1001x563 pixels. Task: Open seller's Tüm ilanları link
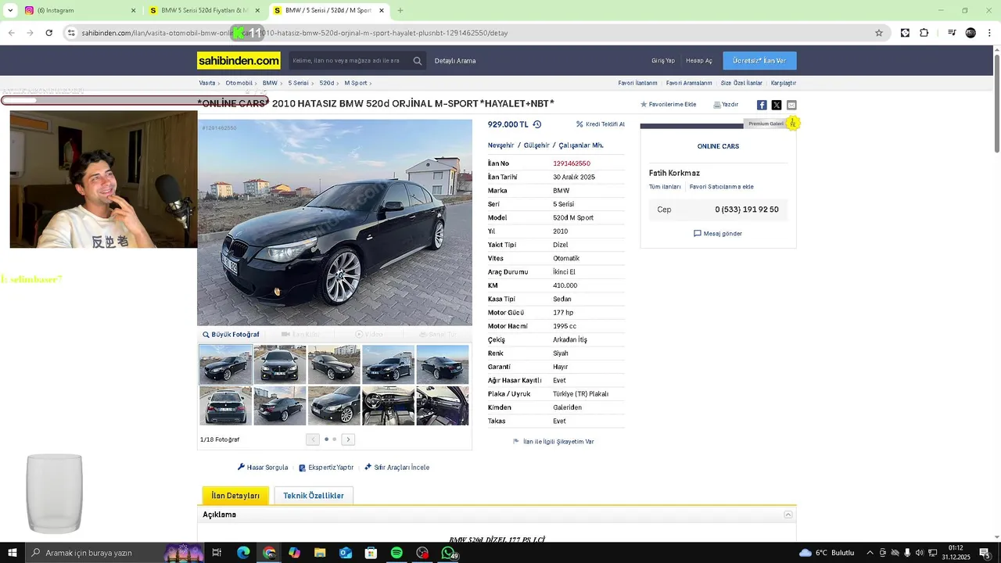pos(665,187)
